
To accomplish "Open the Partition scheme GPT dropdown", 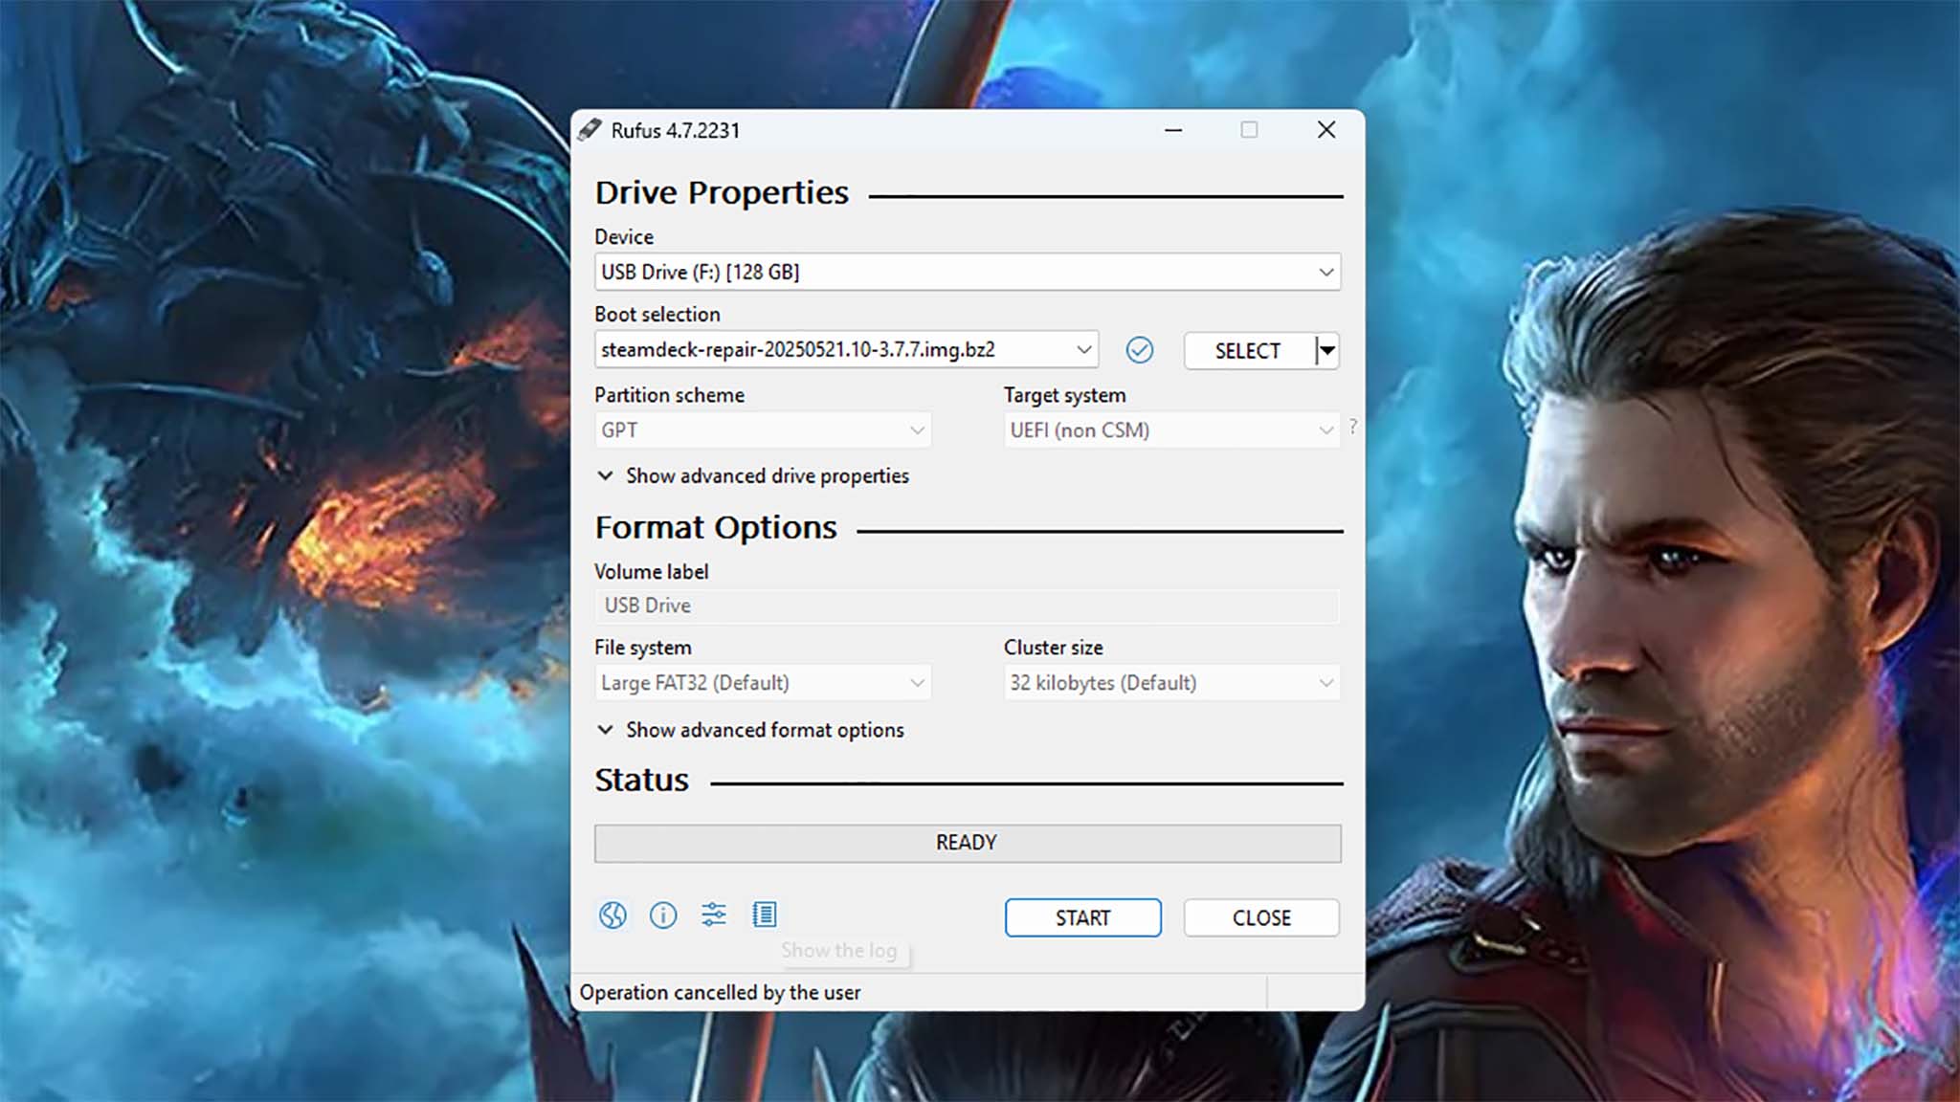I will (x=763, y=430).
